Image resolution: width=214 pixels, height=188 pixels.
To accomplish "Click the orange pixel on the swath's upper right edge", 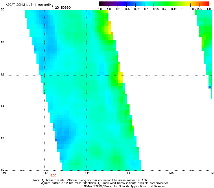I will pyautogui.click(x=112, y=33).
